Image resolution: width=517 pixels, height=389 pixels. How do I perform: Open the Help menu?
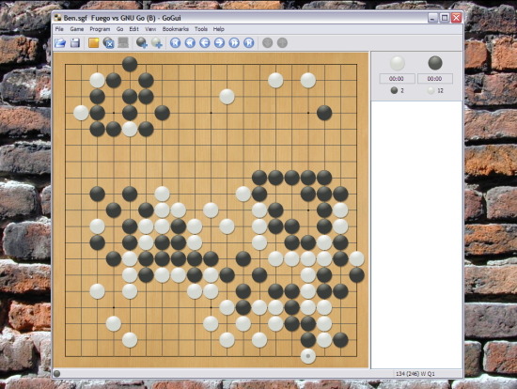point(219,29)
